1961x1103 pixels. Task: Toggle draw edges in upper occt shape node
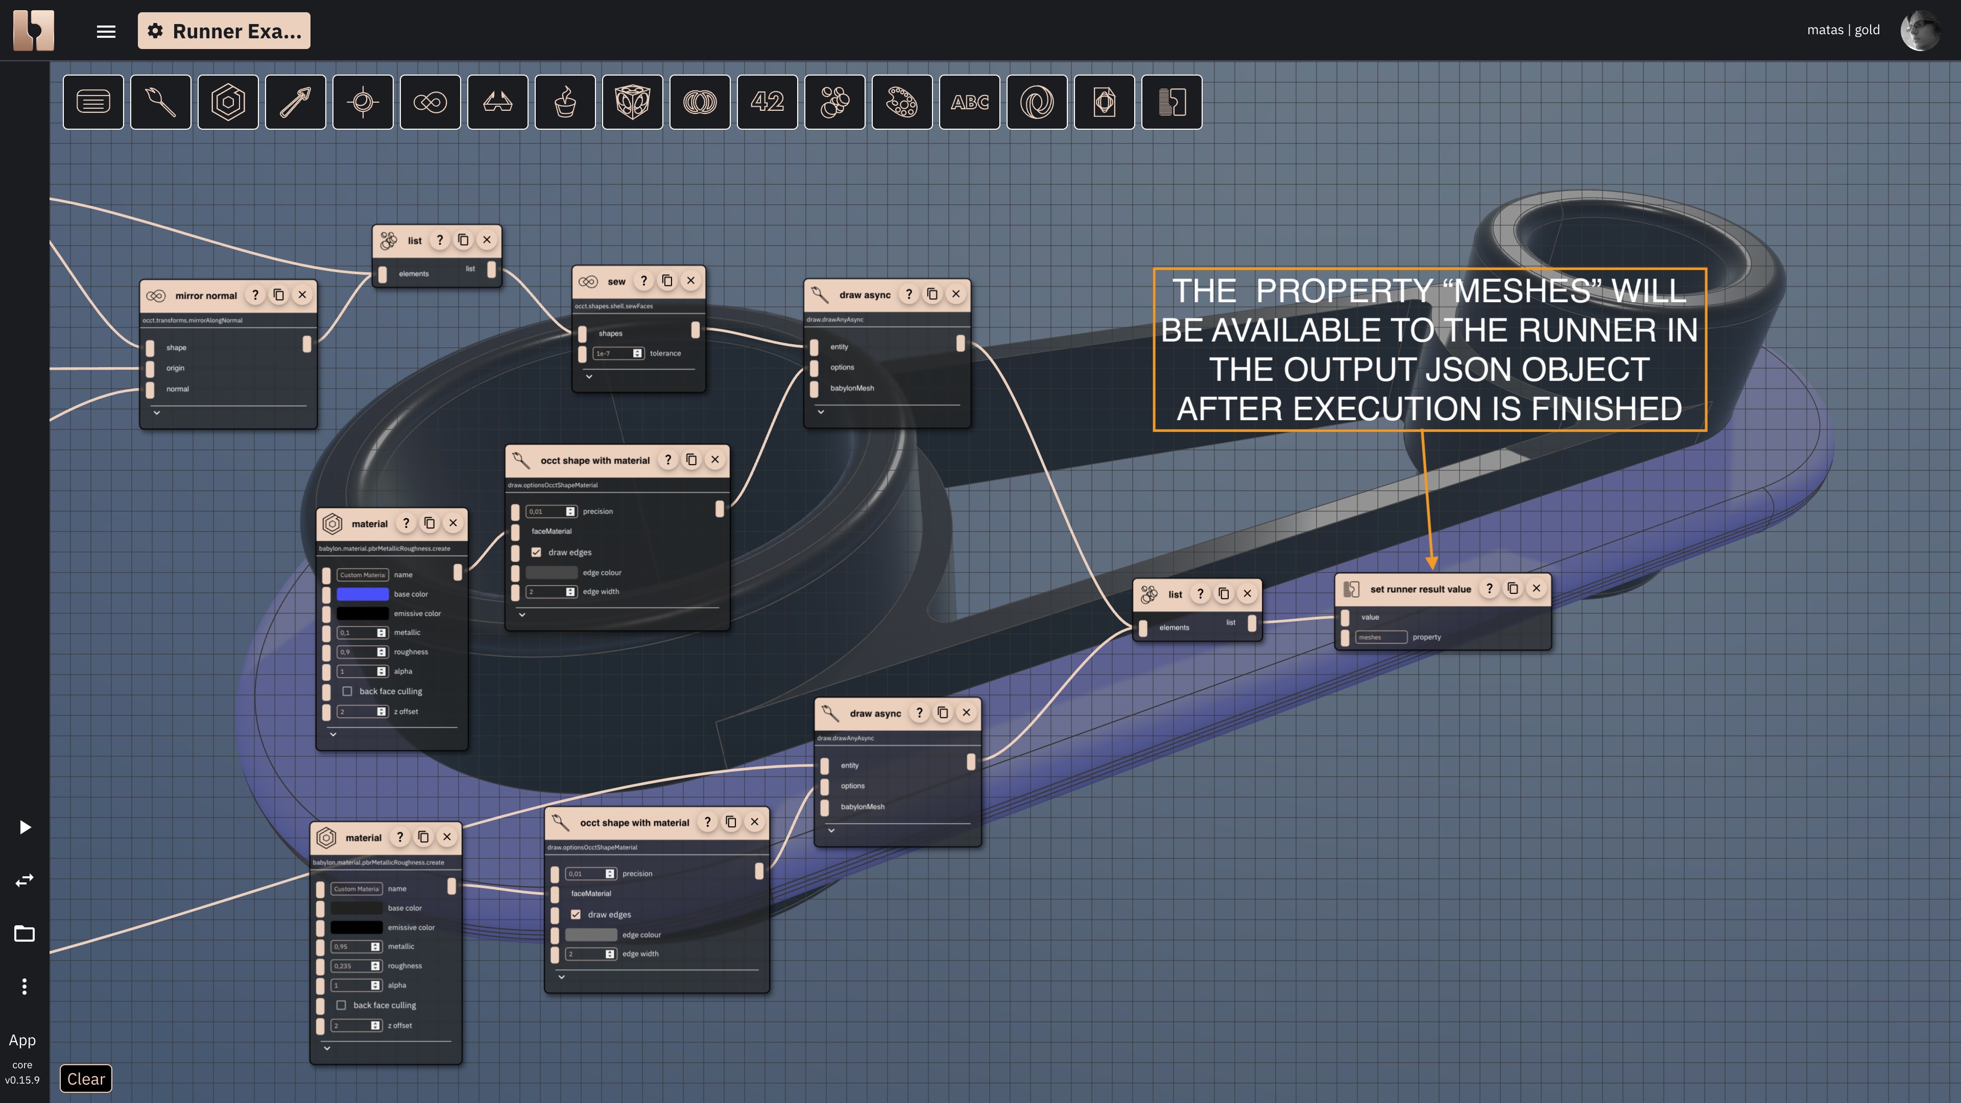tap(536, 552)
